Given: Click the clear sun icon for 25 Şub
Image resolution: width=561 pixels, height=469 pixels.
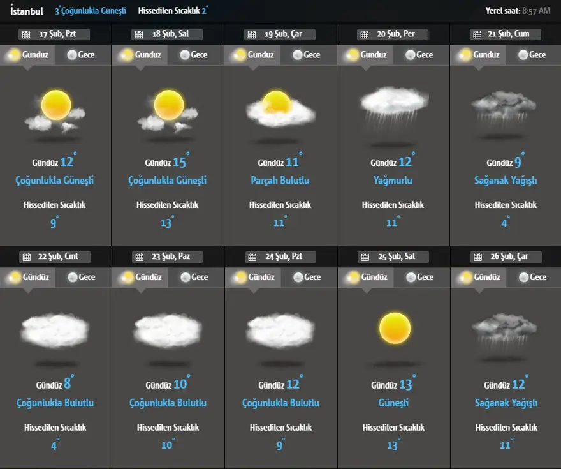Looking at the screenshot, I should pyautogui.click(x=394, y=329).
